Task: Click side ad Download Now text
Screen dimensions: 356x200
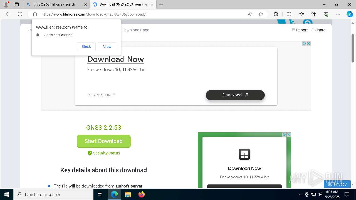Action: 244,168
